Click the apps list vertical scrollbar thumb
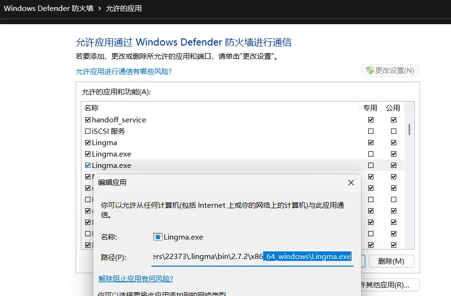The height and width of the screenshot is (296, 451). tap(409, 129)
